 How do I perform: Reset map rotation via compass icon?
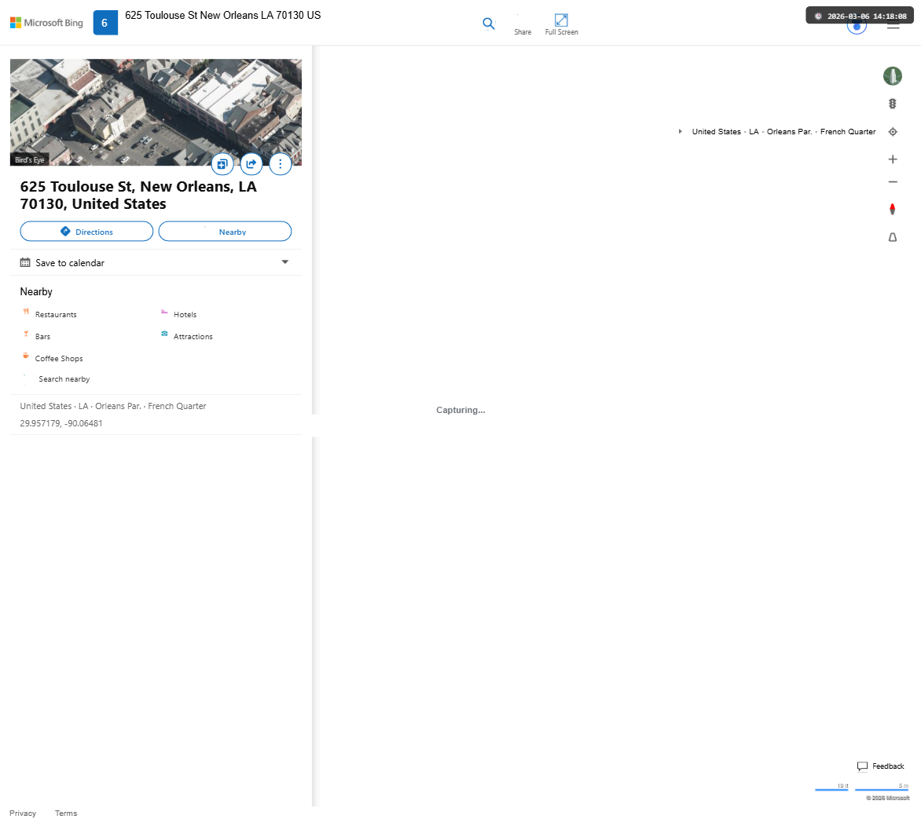[892, 209]
